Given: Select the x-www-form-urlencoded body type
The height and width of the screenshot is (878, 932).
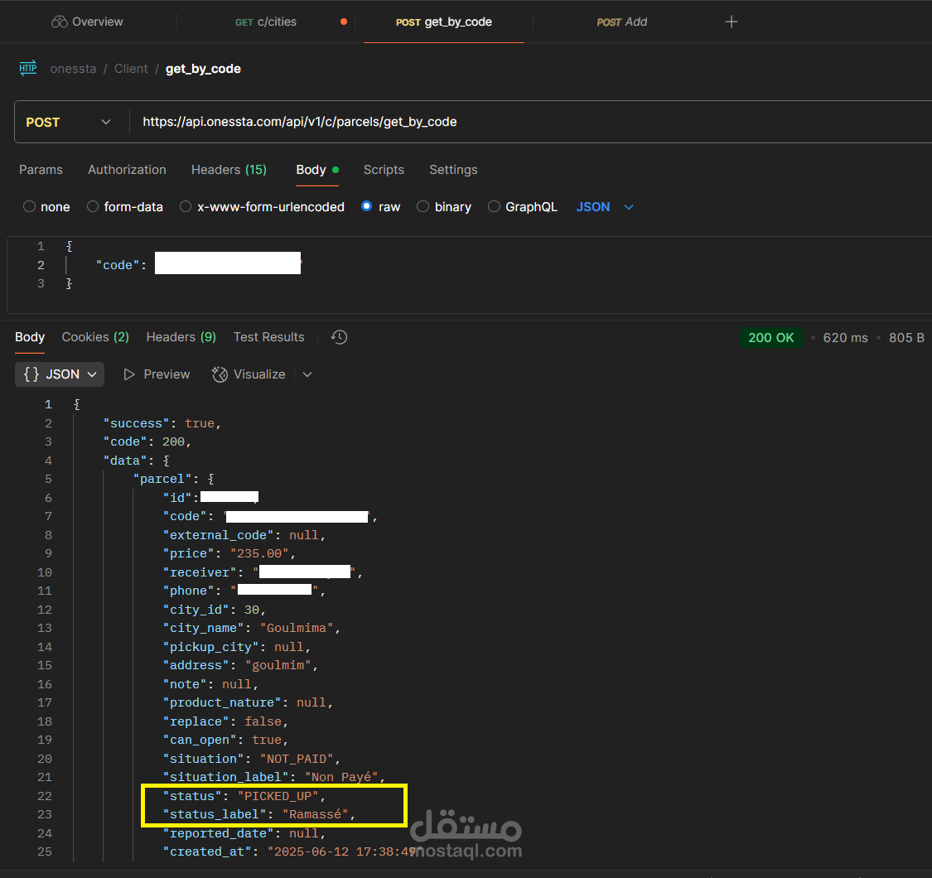Looking at the screenshot, I should [x=262, y=207].
